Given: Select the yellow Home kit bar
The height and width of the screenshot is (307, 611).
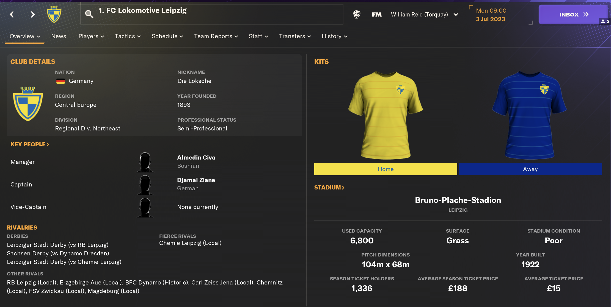Looking at the screenshot, I should 386,169.
